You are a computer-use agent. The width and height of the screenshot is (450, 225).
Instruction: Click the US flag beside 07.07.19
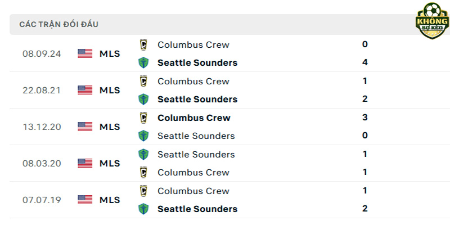(x=85, y=200)
